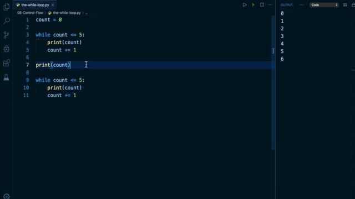Click the first 'while count <= 5:' line
The width and height of the screenshot is (355, 199).
[x=60, y=35]
